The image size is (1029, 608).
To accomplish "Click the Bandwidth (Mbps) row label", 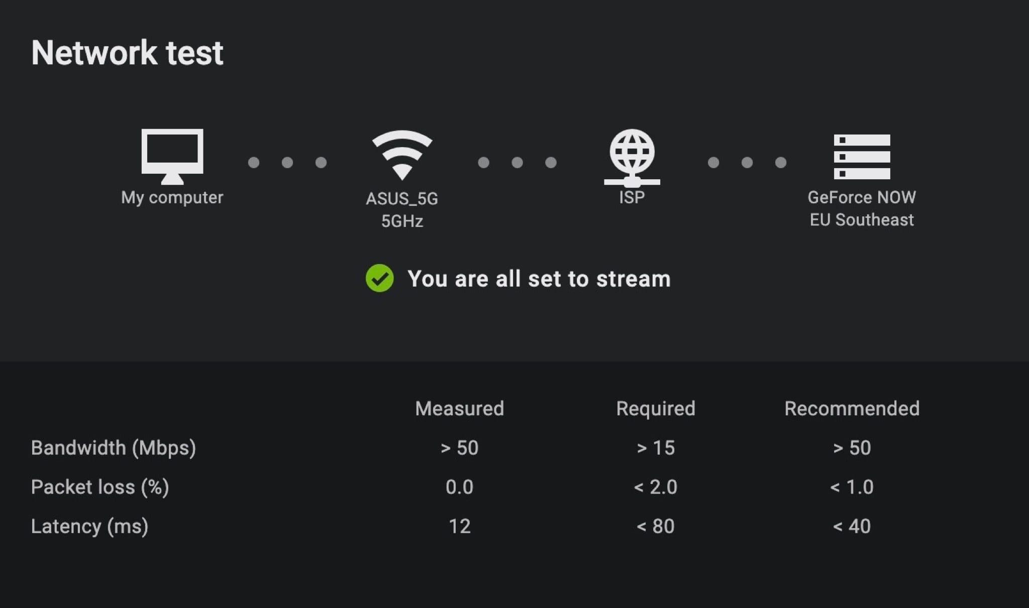I will point(114,448).
